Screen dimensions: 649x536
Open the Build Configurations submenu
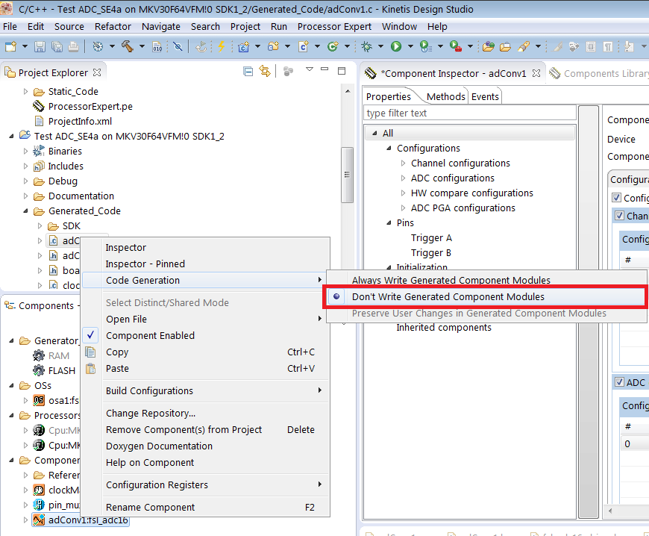click(205, 390)
